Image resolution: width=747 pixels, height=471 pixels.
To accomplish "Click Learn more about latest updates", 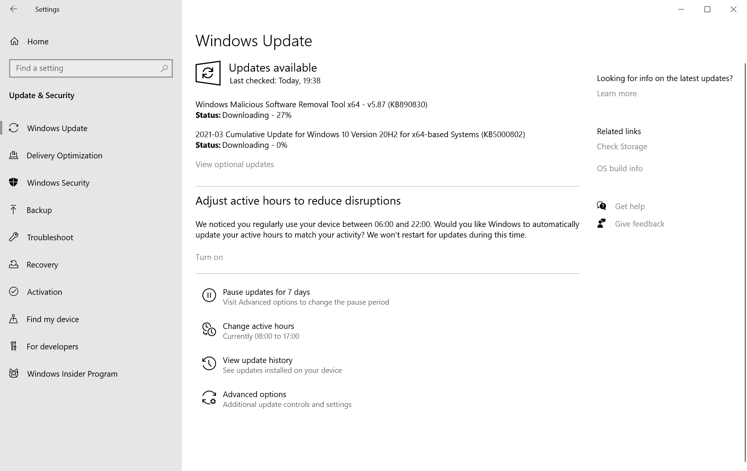I will pyautogui.click(x=617, y=93).
